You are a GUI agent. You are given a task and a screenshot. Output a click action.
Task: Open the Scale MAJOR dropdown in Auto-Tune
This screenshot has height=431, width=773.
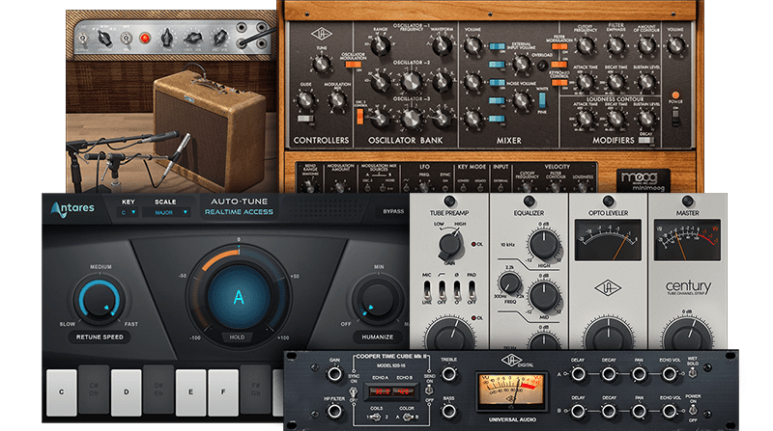165,212
